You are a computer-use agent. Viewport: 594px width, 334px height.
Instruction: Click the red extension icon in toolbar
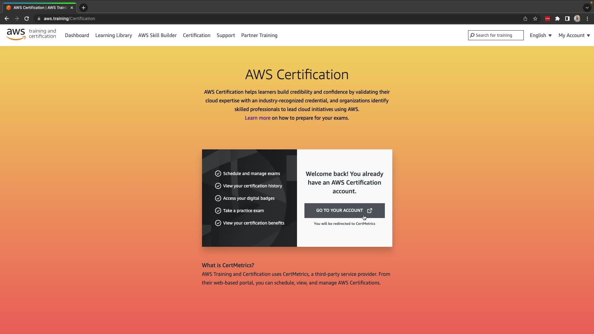tap(547, 19)
